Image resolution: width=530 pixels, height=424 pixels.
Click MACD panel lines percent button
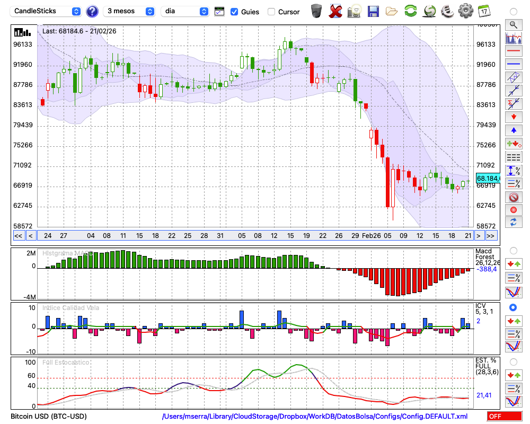(x=514, y=278)
